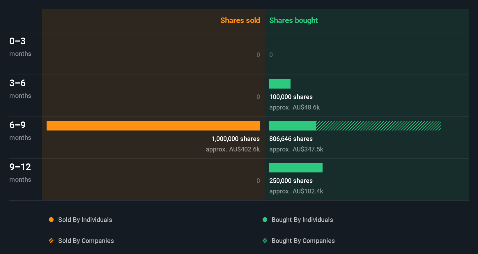
Task: Select the 3–6 months row label
Action: [x=20, y=89]
